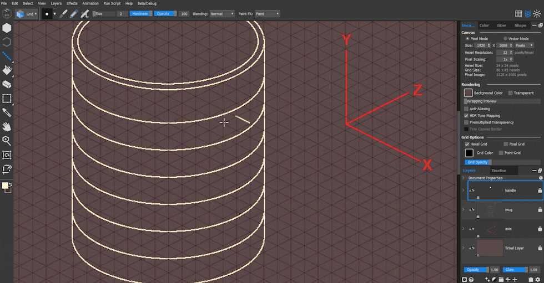Expand the Document Properties row
Image resolution: width=544 pixels, height=283 pixels.
(464, 178)
